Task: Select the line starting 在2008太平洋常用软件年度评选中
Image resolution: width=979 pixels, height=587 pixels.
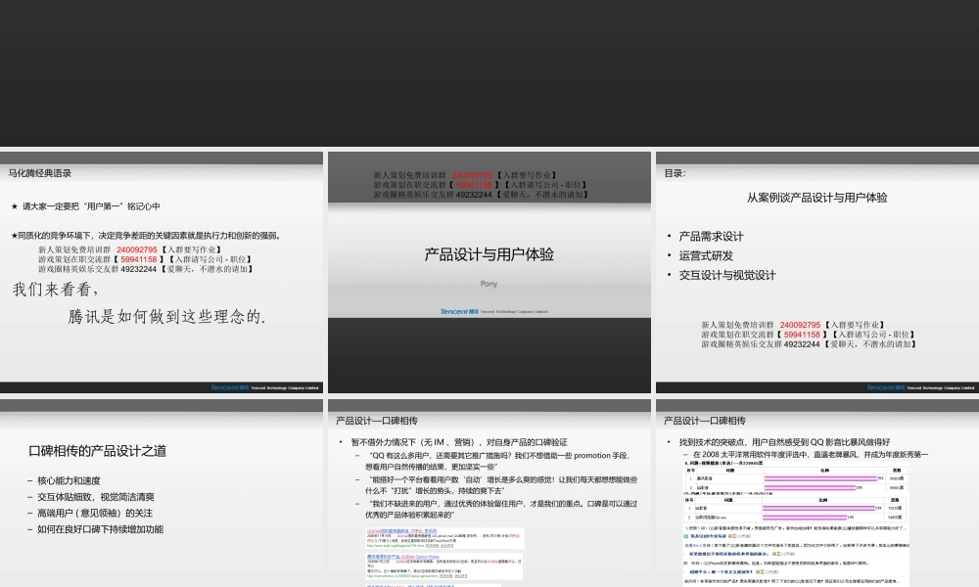Action: pos(811,455)
